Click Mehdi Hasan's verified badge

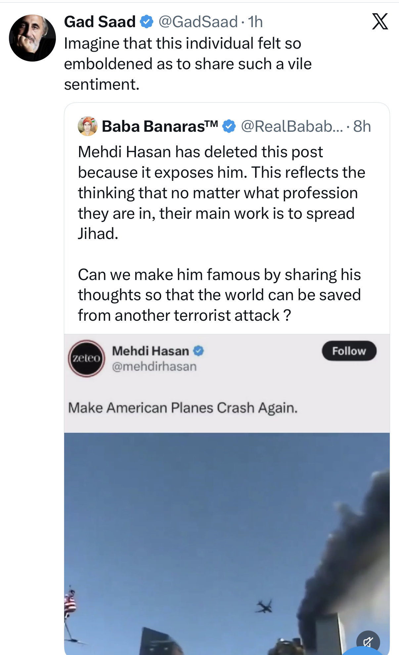click(x=198, y=351)
